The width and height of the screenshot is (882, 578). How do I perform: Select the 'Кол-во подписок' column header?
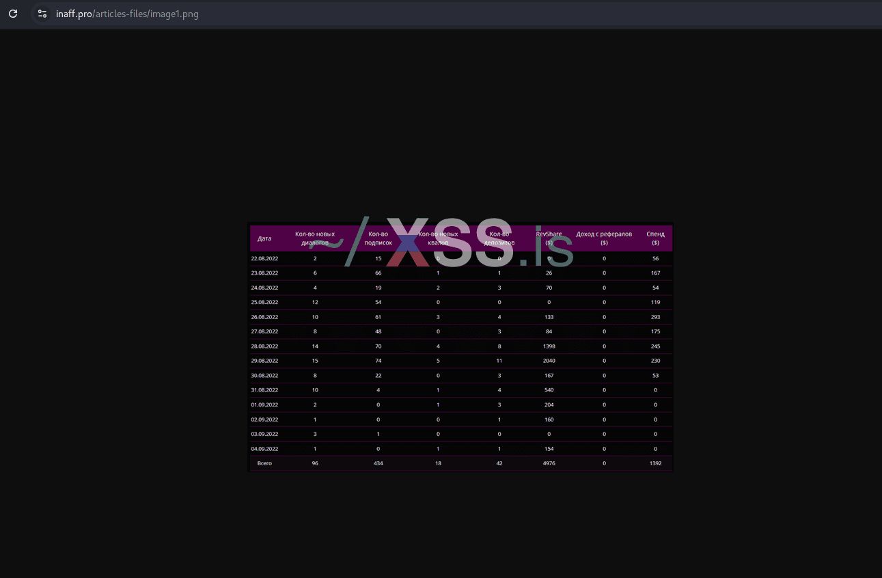click(378, 238)
